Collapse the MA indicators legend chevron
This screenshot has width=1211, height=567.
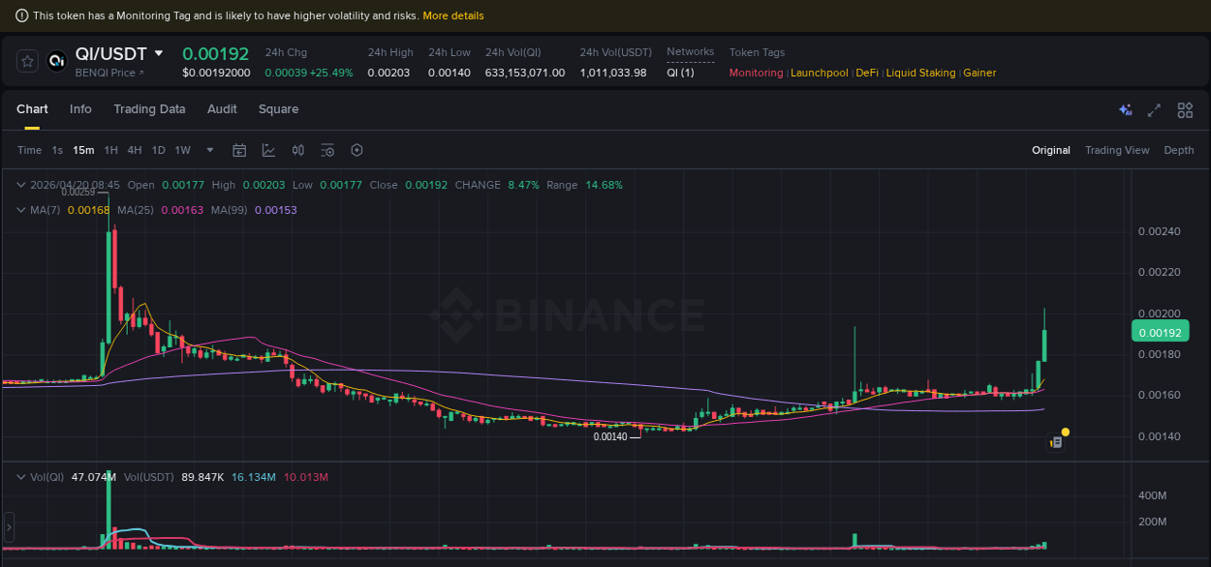pos(20,210)
